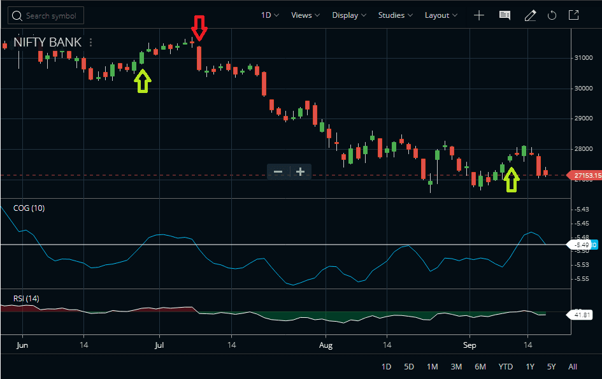Viewport: 602px width, 379px height.
Task: Select the All range
Action: [x=573, y=367]
